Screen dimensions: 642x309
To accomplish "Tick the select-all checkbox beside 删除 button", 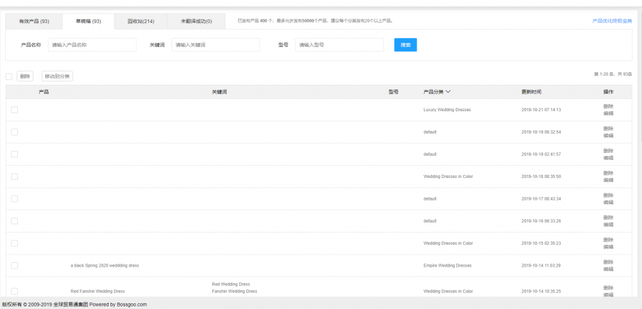I will pos(9,76).
